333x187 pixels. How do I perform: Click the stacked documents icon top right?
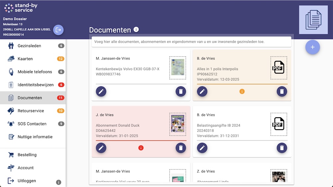pyautogui.click(x=313, y=20)
